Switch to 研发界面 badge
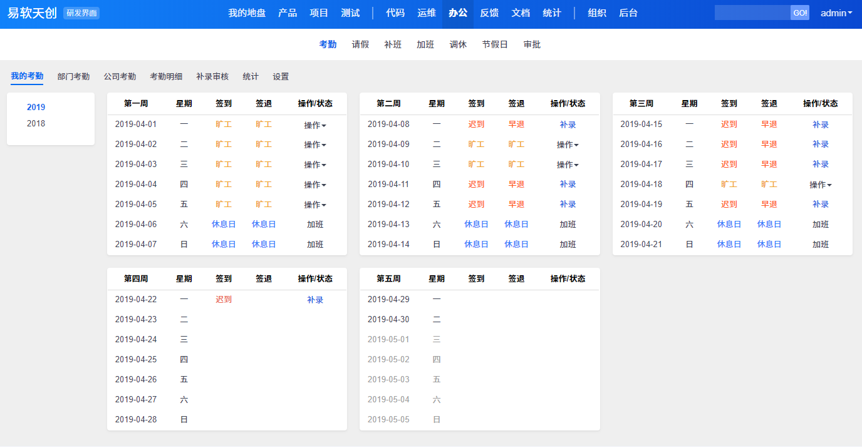Viewport: 862px width, 448px height. (81, 13)
